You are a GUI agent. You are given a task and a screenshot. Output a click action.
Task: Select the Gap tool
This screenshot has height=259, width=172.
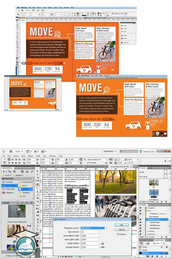(37, 181)
